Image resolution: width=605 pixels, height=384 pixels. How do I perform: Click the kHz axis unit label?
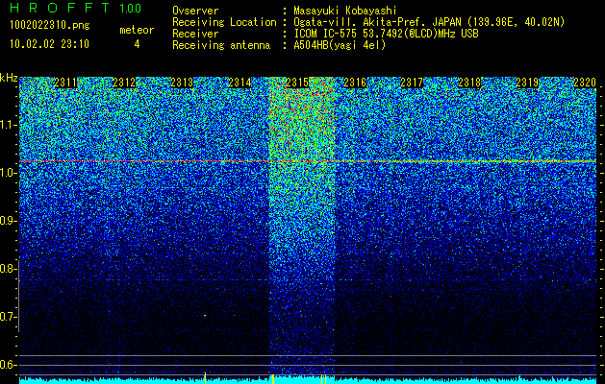point(9,78)
